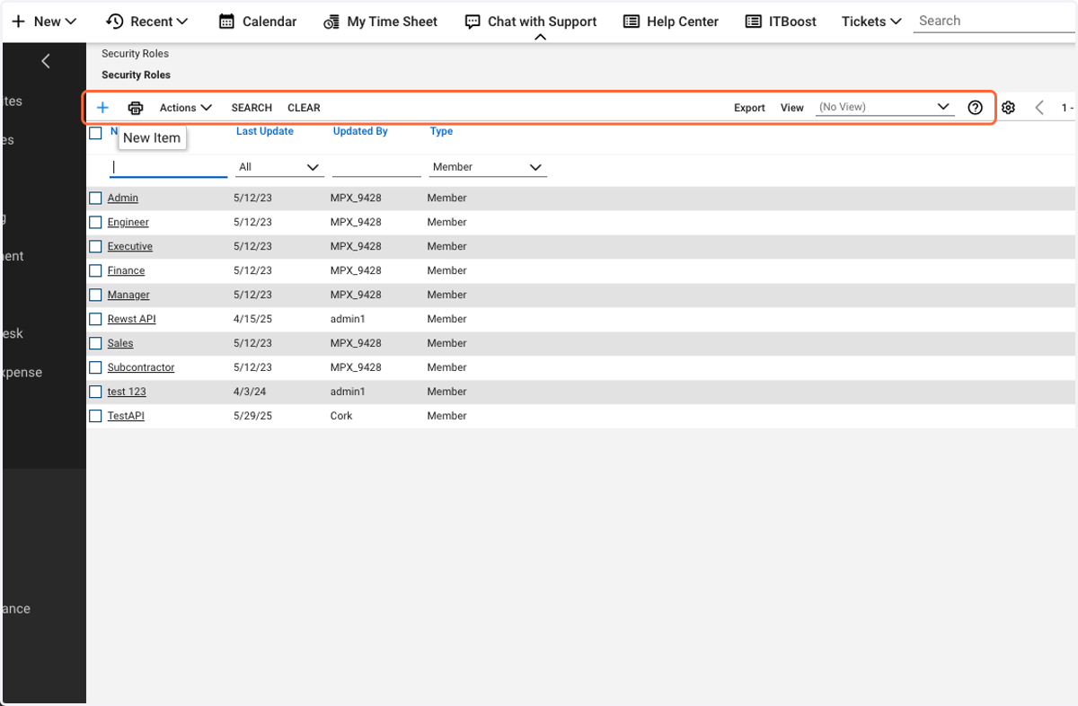Expand the caret below Chat with Support
1078x706 pixels.
[x=540, y=38]
